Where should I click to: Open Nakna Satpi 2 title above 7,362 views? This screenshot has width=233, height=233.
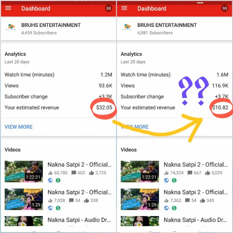point(196,192)
